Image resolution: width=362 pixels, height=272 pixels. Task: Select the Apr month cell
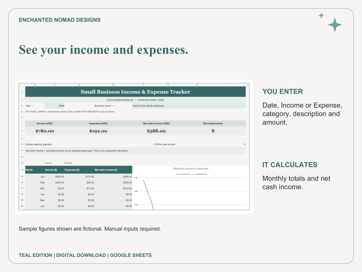35,194
